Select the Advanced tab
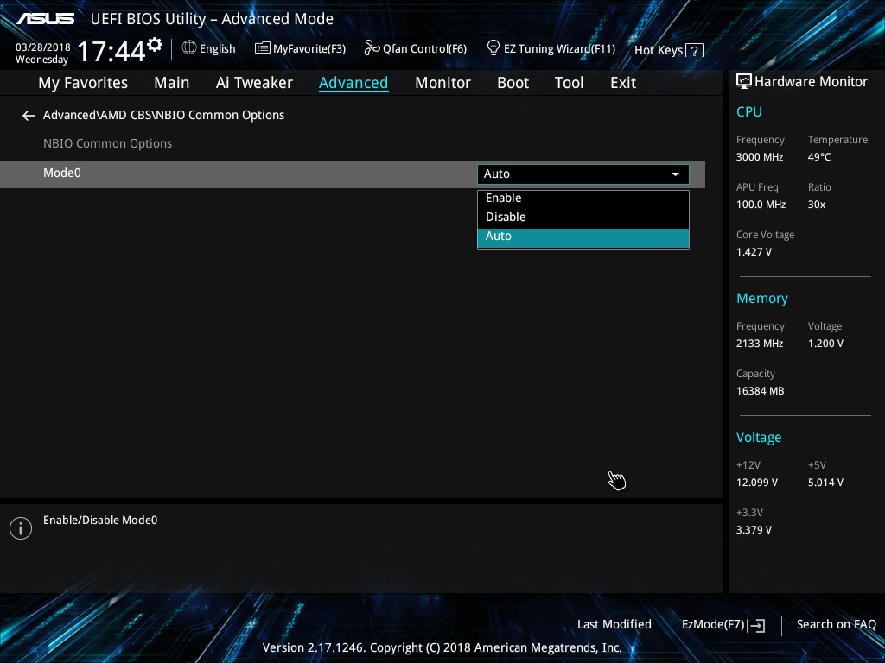 pyautogui.click(x=353, y=83)
